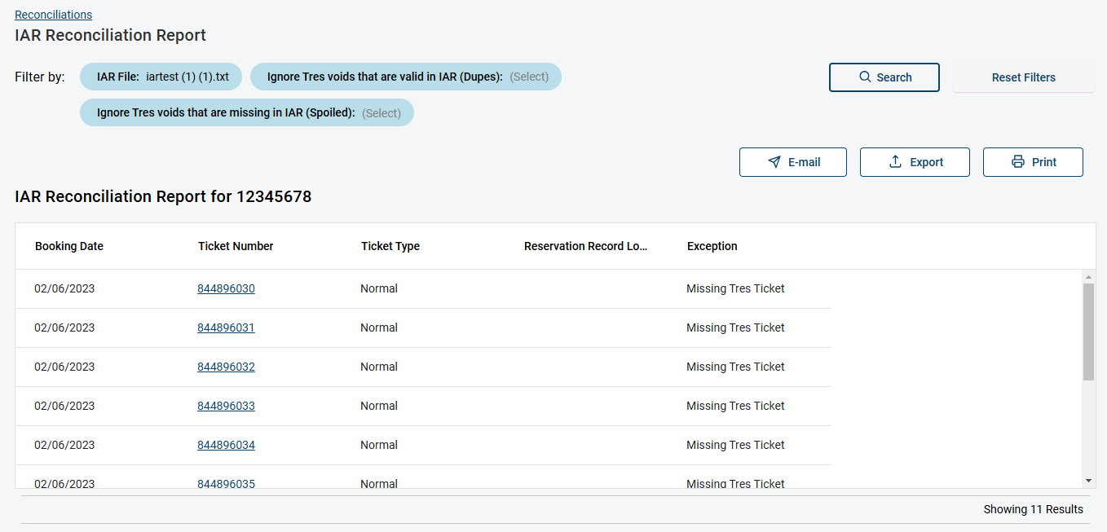This screenshot has height=532, width=1107.
Task: Click the Reservation Record Locator column header
Action: pos(584,246)
